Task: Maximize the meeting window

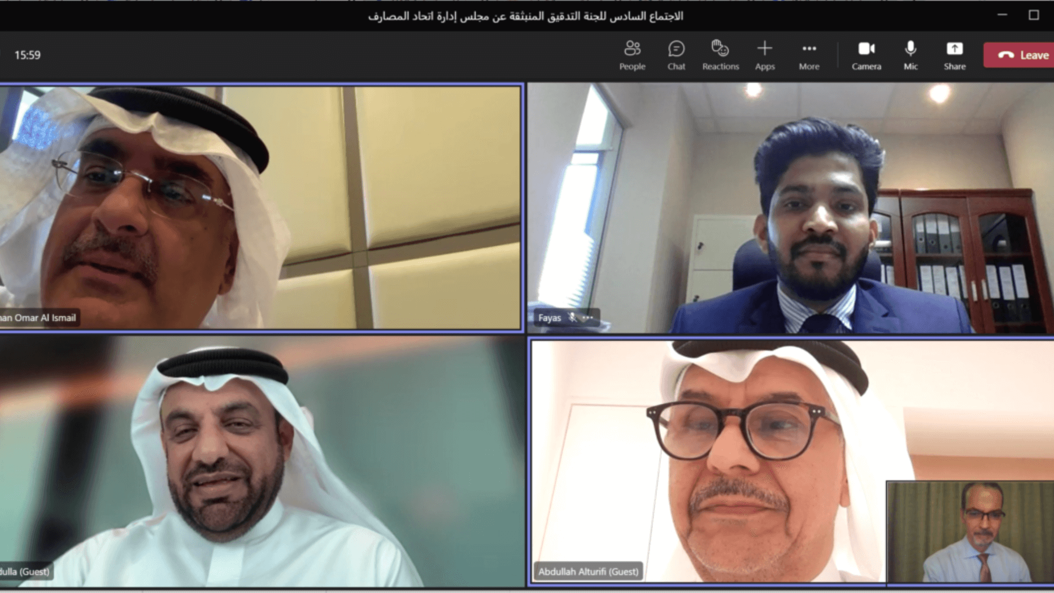Action: [1033, 15]
